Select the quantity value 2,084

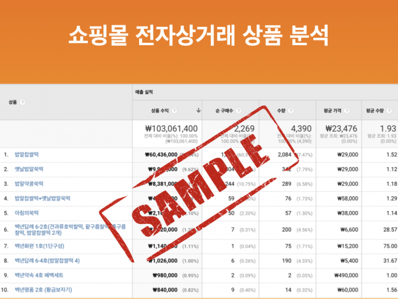click(x=284, y=155)
